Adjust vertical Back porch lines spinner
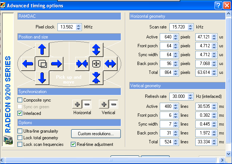Image resolution: width=232 pixels, height=164 pixels. (175, 133)
